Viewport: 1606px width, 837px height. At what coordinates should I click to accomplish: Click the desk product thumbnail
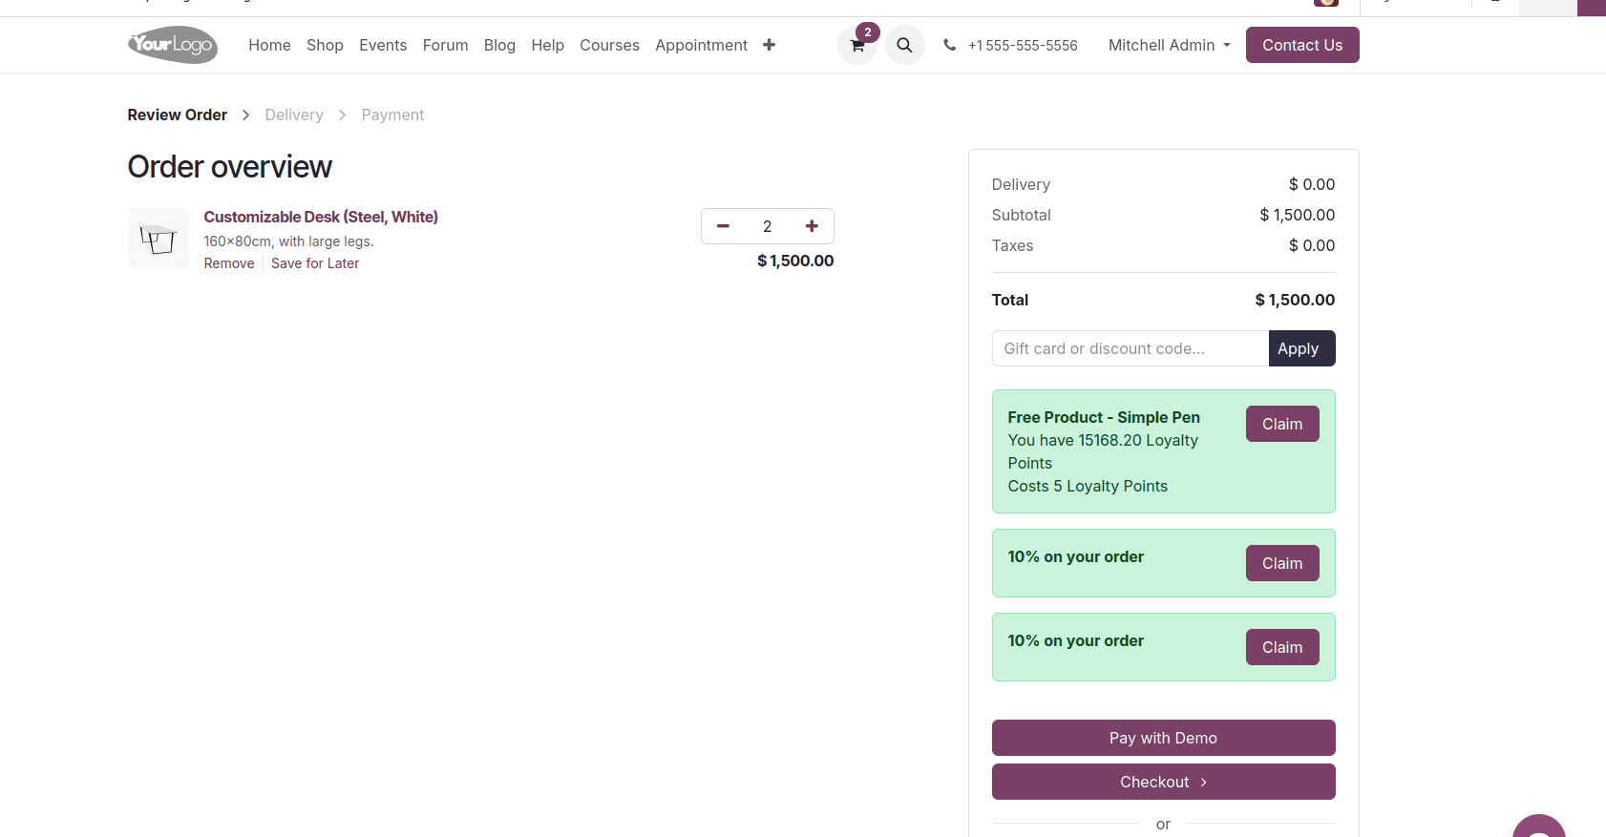pos(158,239)
